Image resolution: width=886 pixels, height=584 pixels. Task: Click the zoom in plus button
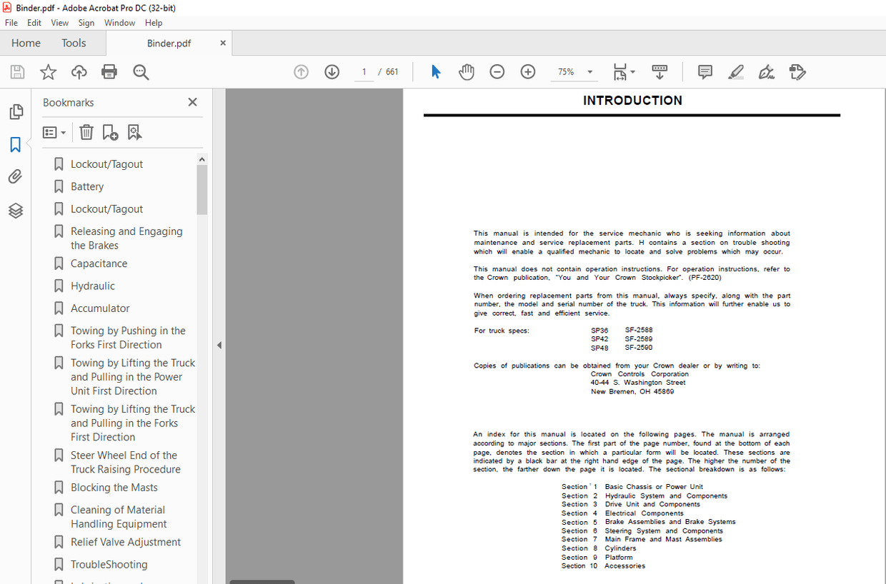tap(528, 72)
